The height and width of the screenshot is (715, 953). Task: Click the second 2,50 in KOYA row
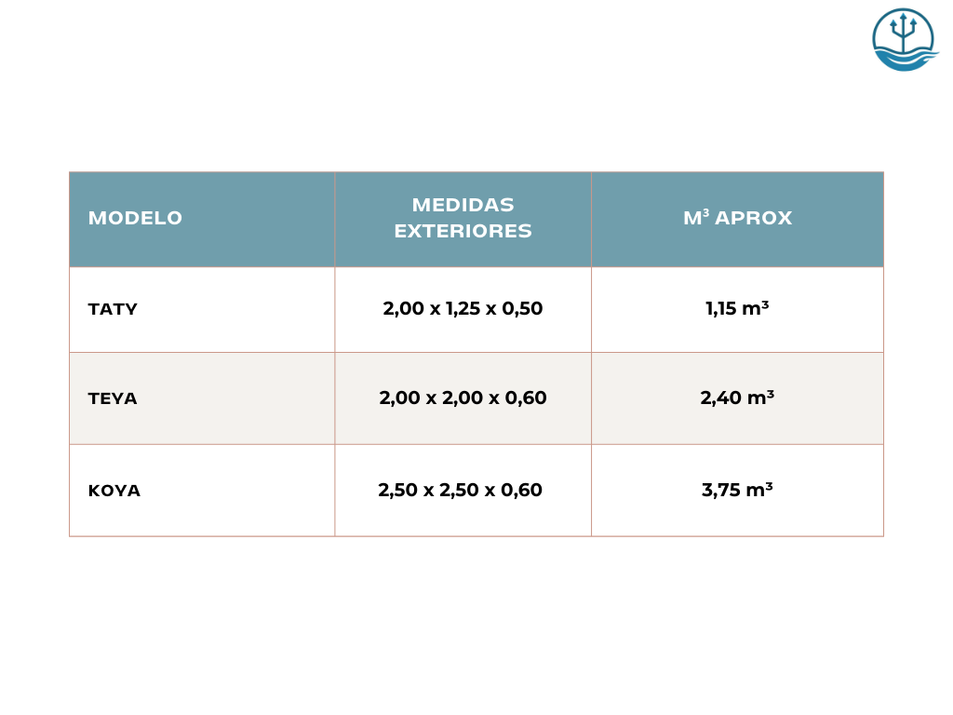point(460,491)
